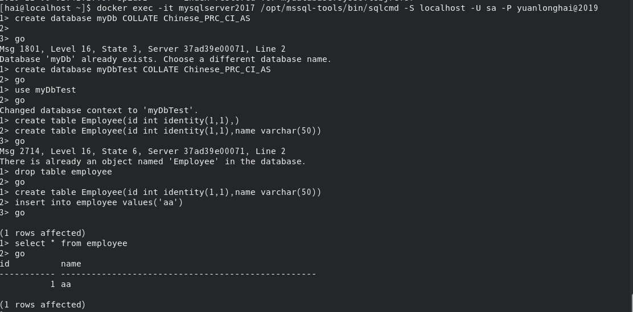The width and height of the screenshot is (633, 312).
Task: Click the 'drop table employee' command
Action: click(63, 172)
